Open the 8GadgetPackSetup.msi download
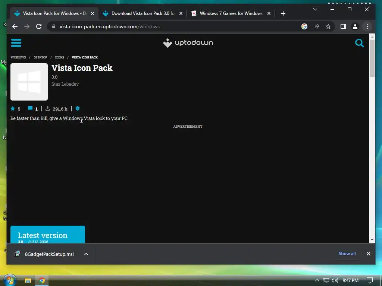 click(x=49, y=254)
